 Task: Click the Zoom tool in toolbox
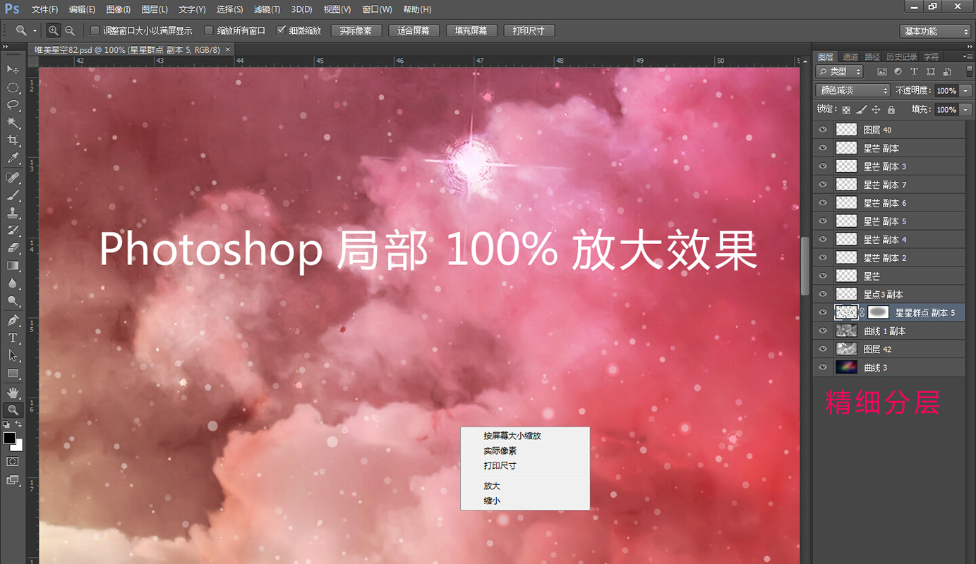click(x=13, y=410)
